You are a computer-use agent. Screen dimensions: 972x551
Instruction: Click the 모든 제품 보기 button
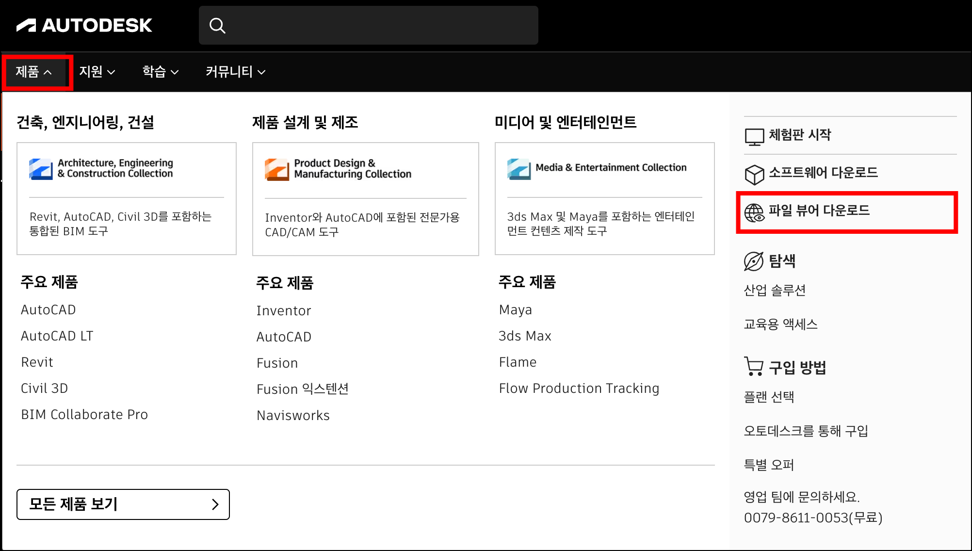coord(123,504)
